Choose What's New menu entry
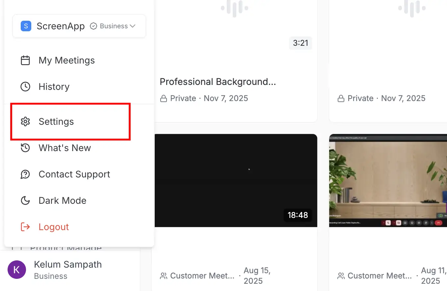Viewport: 447px width, 291px height. (x=65, y=148)
